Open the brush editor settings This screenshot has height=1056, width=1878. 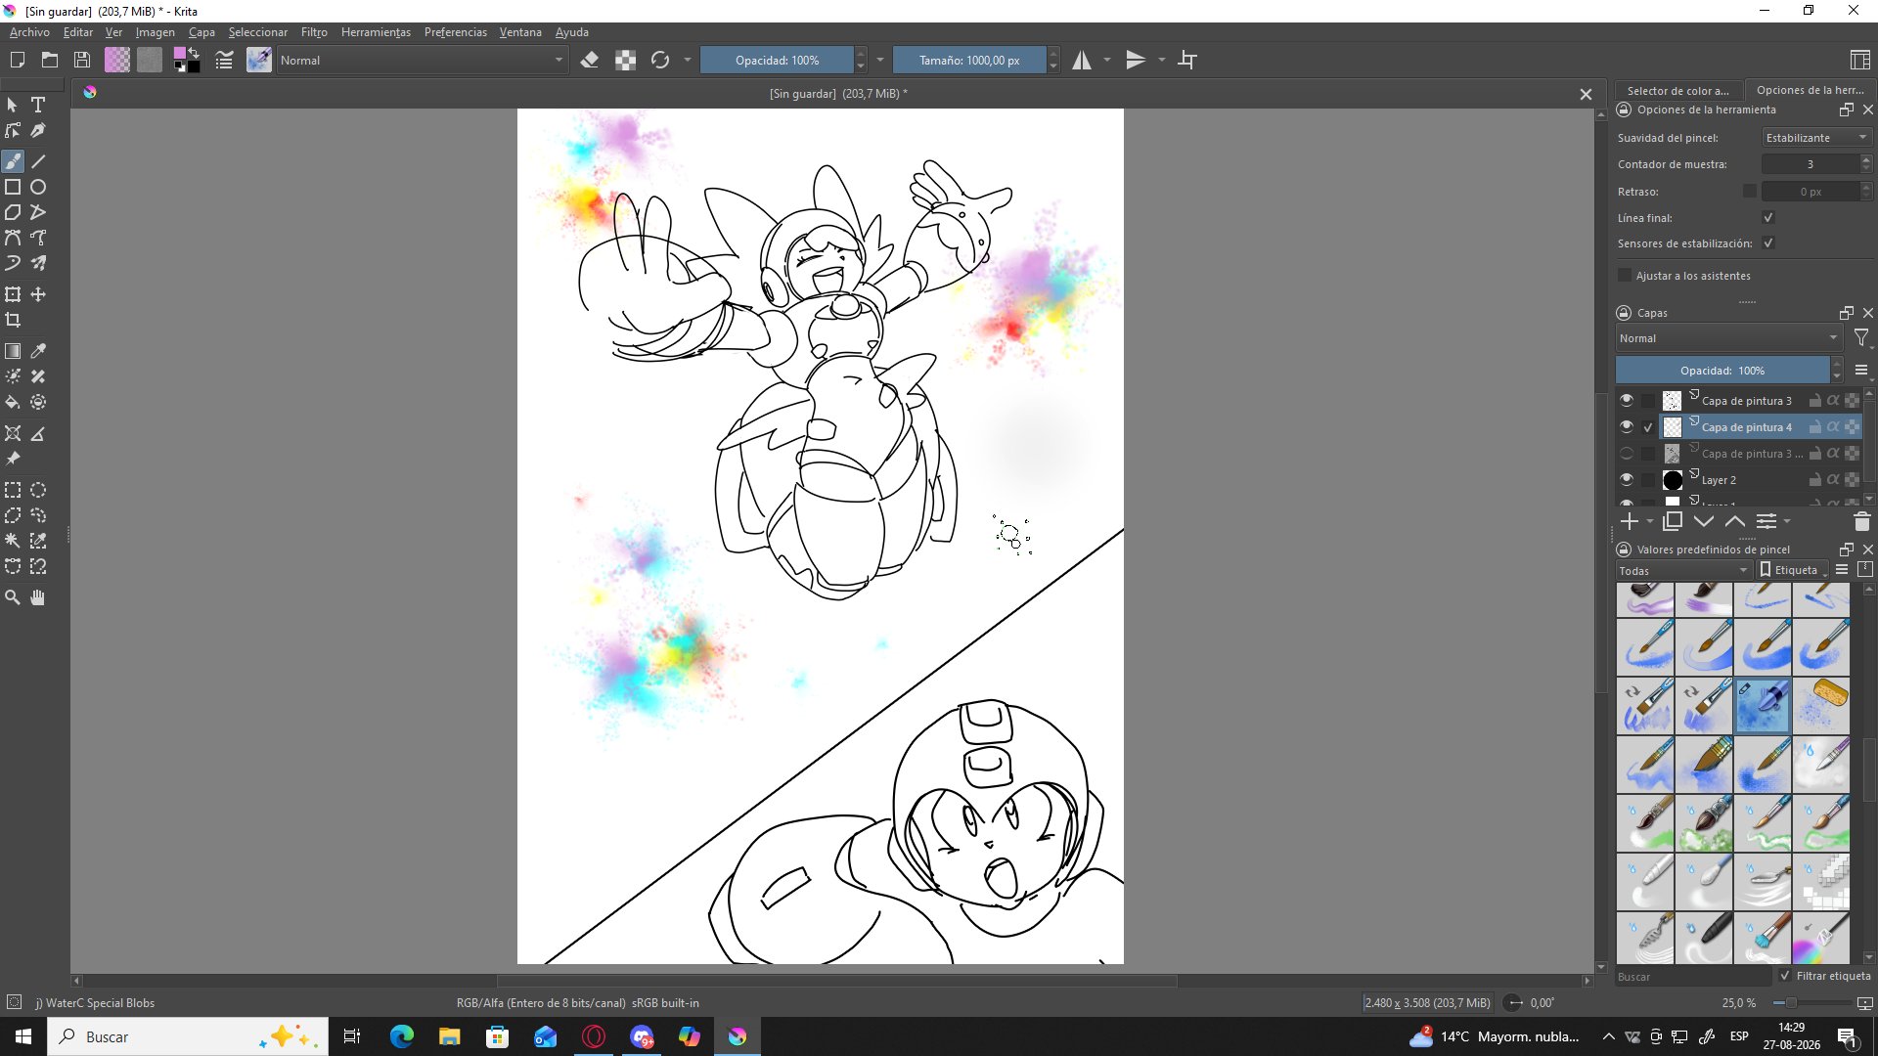tap(224, 61)
